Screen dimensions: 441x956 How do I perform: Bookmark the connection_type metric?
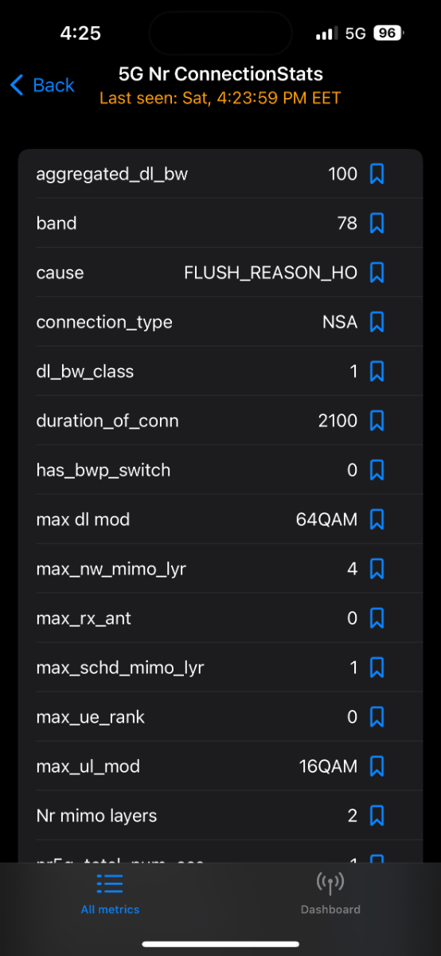[x=377, y=322]
